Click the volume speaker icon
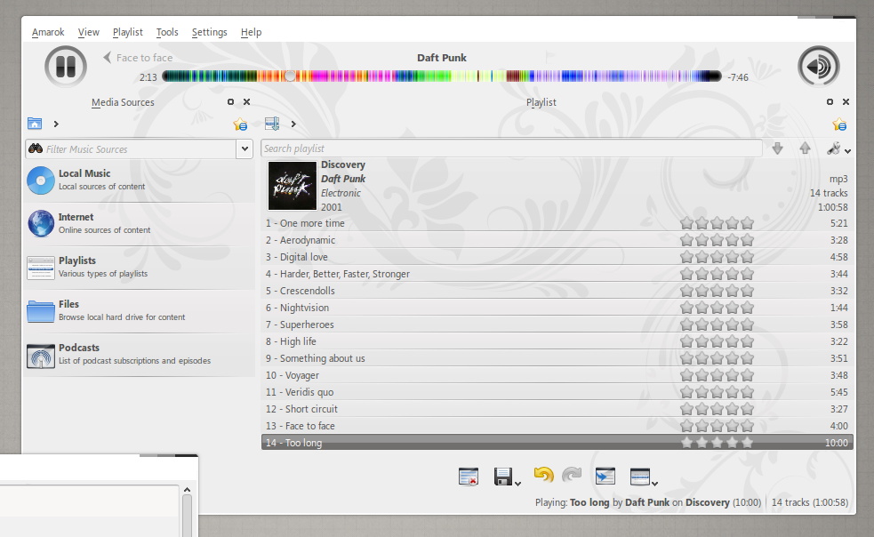Viewport: 874px width, 537px height. (x=818, y=67)
